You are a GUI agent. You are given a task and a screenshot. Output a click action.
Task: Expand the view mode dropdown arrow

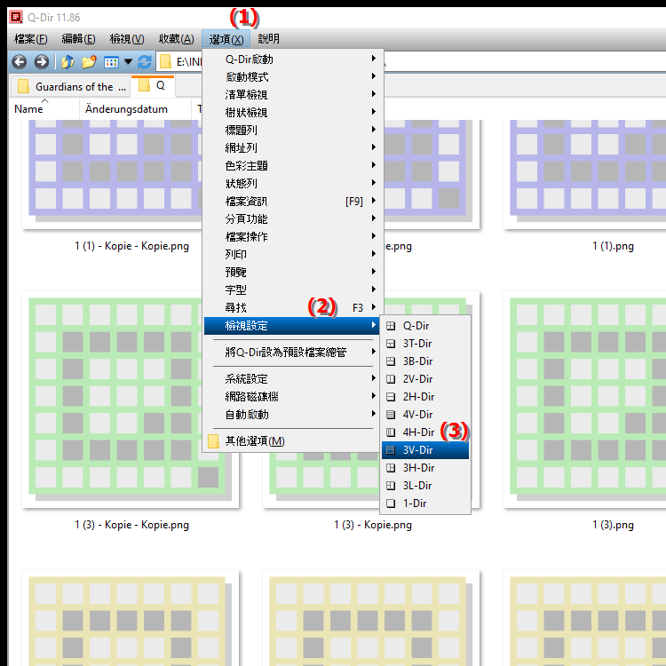tap(128, 62)
